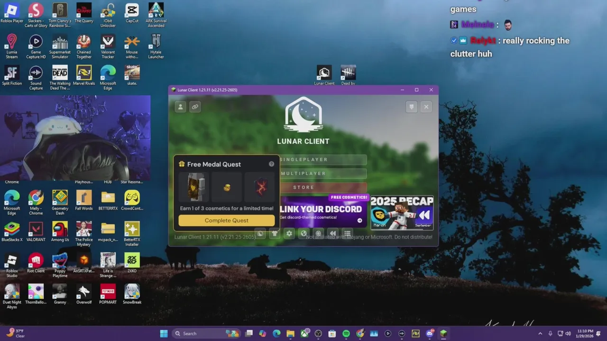The width and height of the screenshot is (607, 341).
Task: Select the Chained Together desktop icon
Action: point(84,46)
